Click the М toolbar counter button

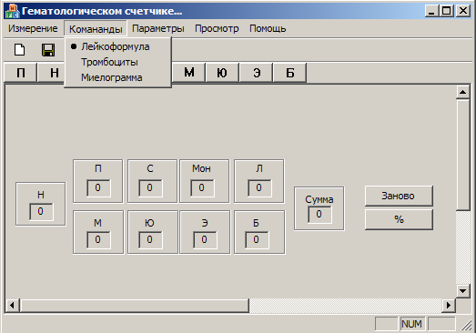click(188, 73)
